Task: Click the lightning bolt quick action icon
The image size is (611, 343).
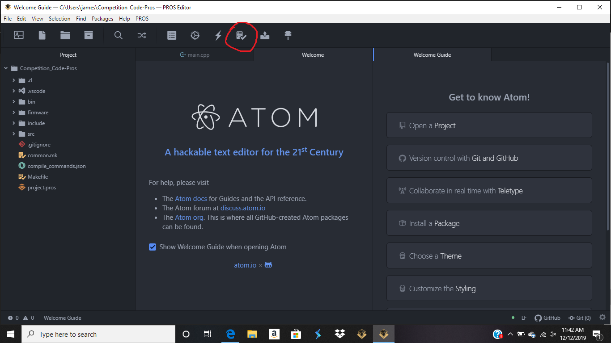Action: coord(218,35)
